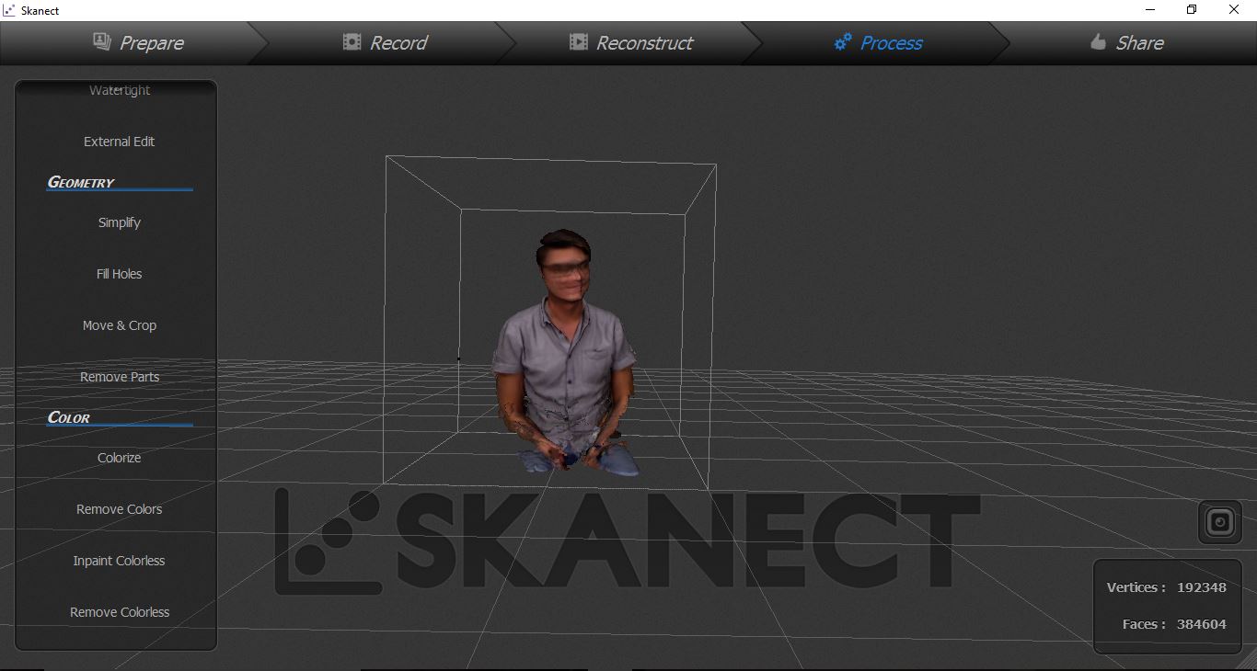Choose Remove Colors

[119, 509]
